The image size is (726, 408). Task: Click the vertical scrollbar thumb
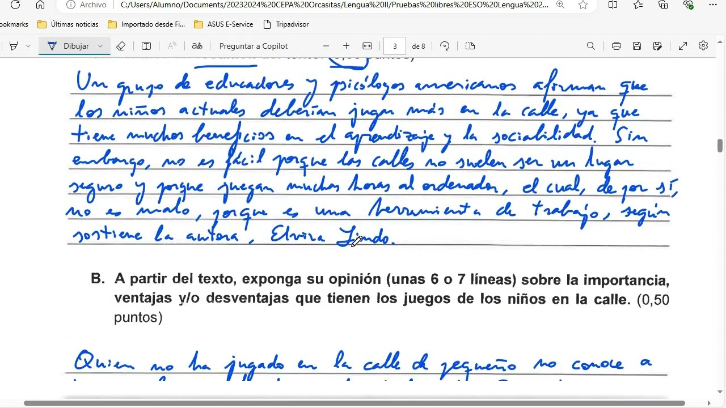720,145
